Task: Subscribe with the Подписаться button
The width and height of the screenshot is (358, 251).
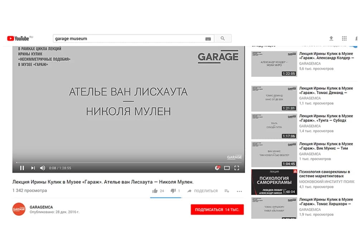Action: point(217,210)
